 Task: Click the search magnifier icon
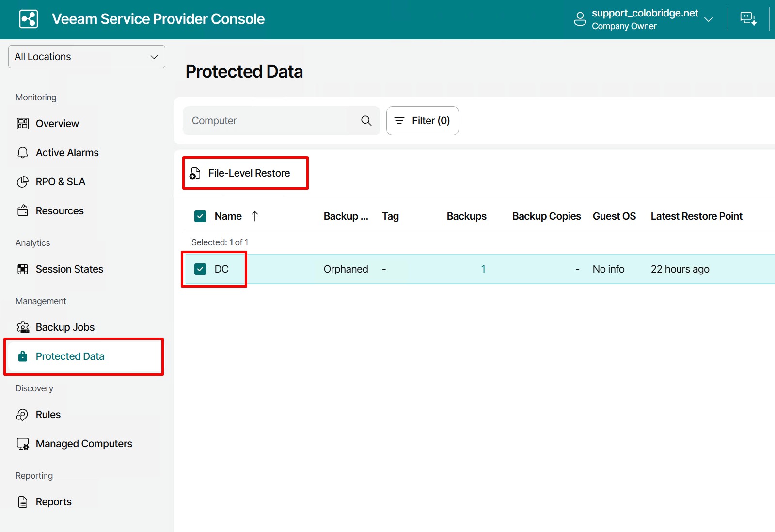pos(366,121)
